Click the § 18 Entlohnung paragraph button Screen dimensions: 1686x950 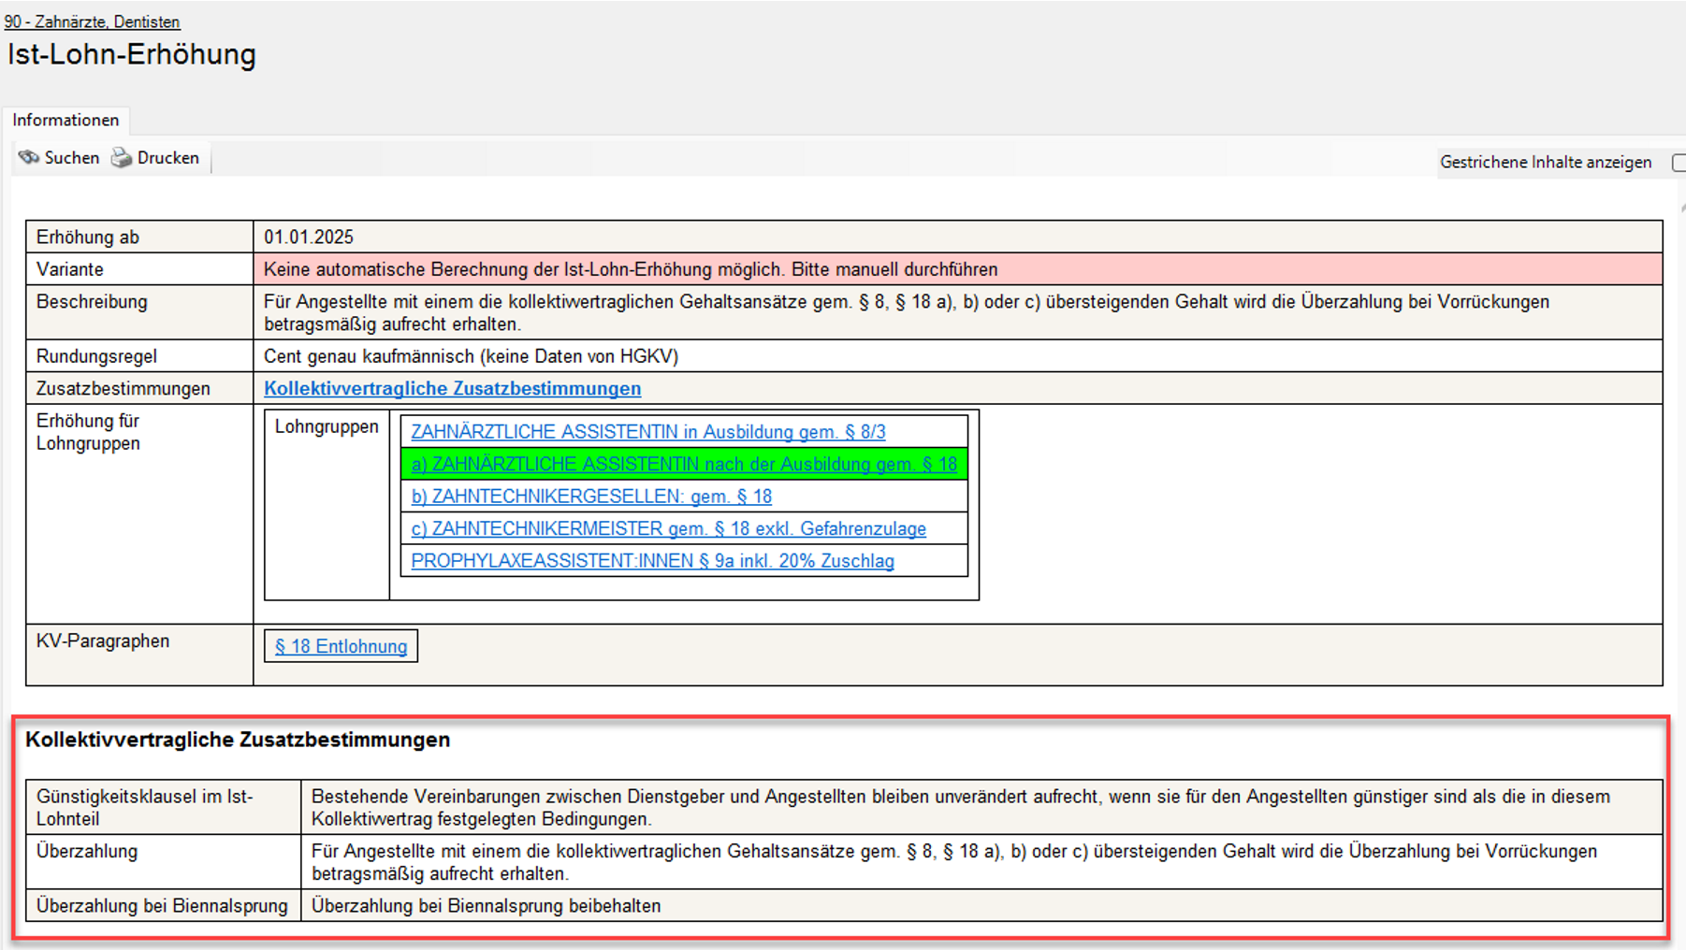tap(341, 646)
